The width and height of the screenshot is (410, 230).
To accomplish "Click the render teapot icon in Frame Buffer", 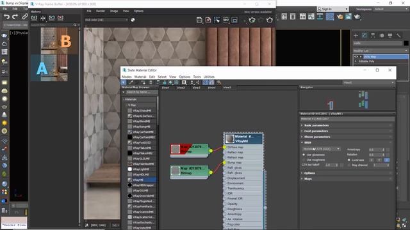I will pyautogui.click(x=269, y=20).
